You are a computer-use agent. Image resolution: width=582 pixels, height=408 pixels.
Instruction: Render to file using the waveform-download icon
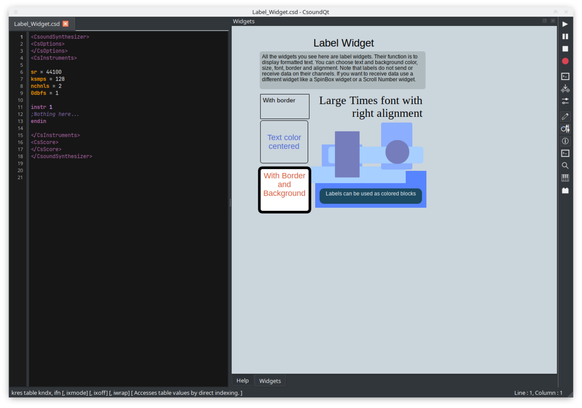click(x=565, y=89)
